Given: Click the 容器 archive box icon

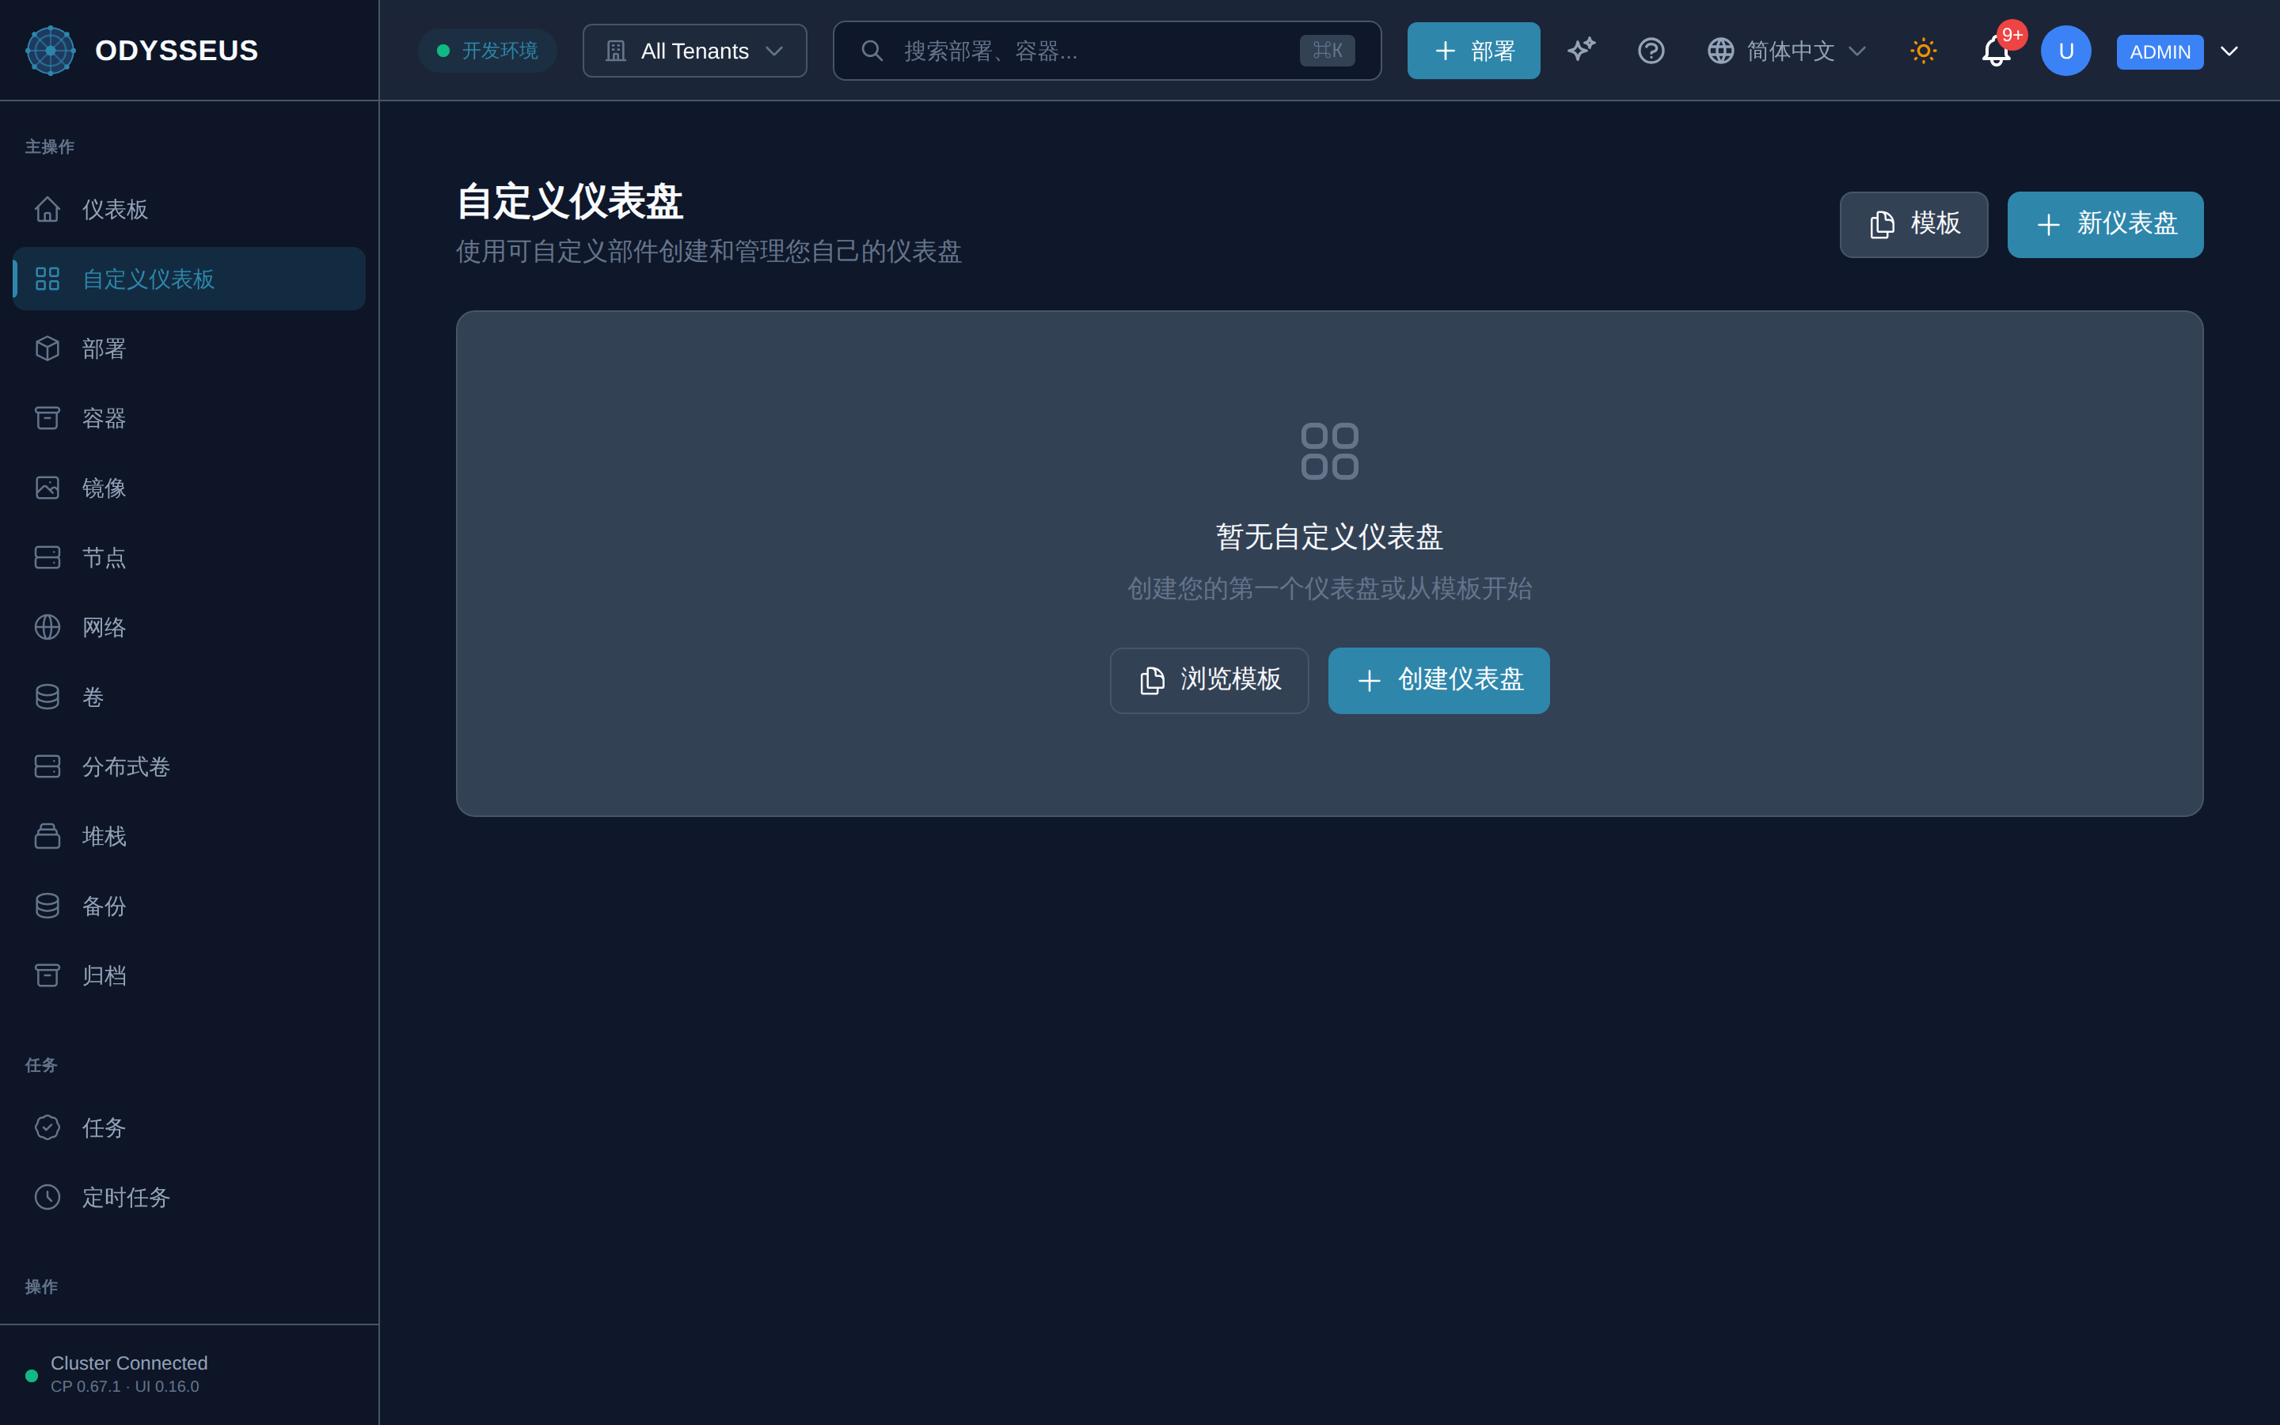Looking at the screenshot, I should tap(47, 419).
